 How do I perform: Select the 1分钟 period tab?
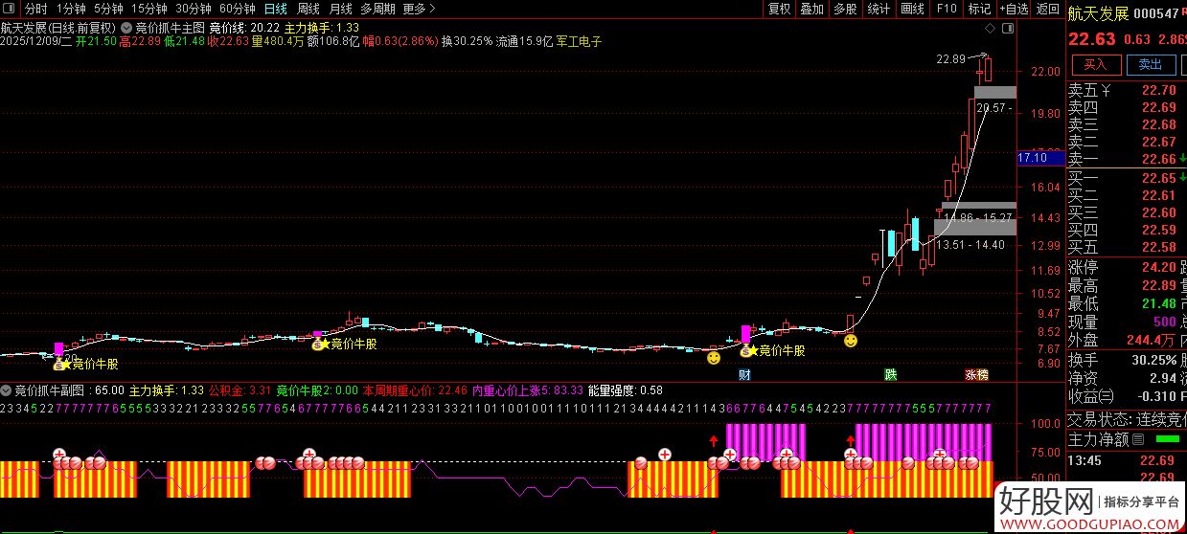click(72, 9)
